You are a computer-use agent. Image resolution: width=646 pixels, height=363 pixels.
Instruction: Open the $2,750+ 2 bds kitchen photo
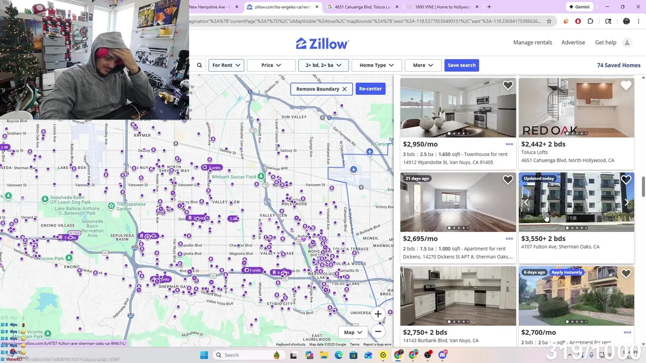tap(458, 296)
